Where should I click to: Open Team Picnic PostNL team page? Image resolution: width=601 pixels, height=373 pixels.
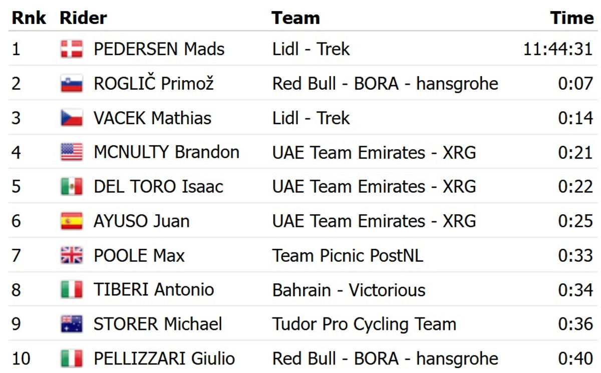click(348, 255)
